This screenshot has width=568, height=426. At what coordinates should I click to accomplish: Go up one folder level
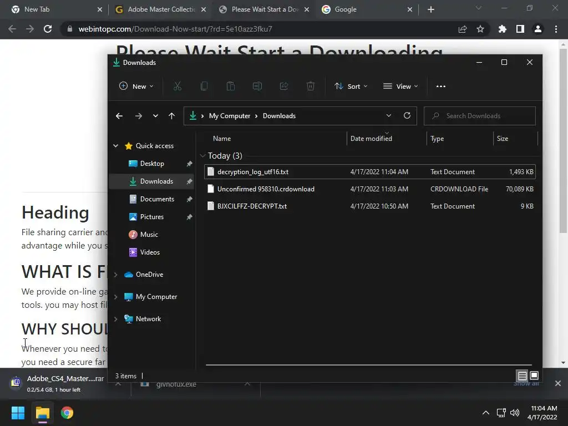tap(172, 116)
